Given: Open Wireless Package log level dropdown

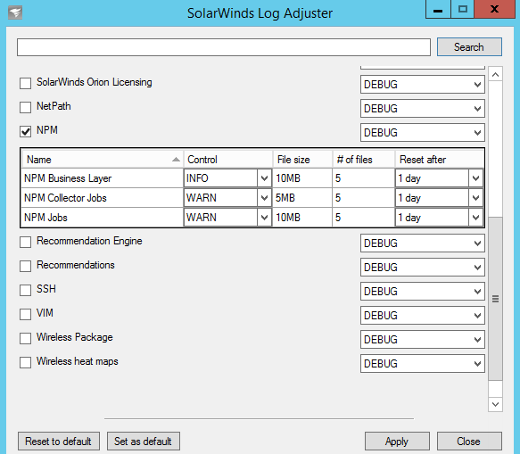Looking at the screenshot, I should 423,340.
